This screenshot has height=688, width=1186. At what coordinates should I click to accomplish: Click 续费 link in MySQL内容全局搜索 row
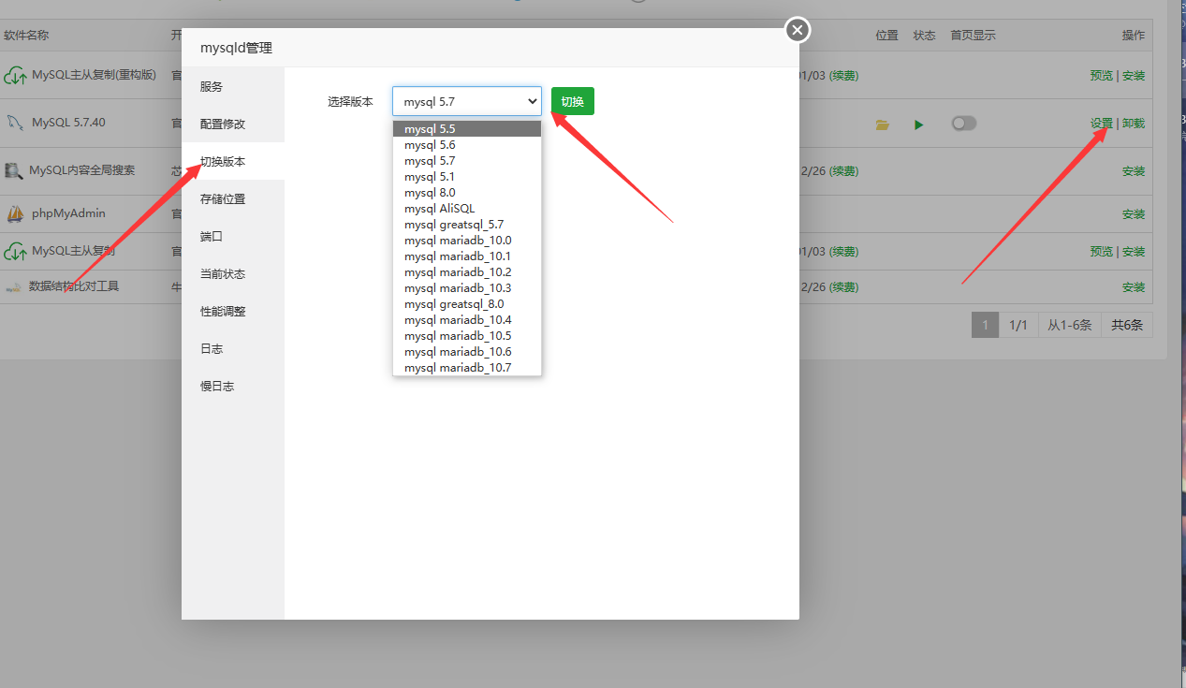pos(843,171)
